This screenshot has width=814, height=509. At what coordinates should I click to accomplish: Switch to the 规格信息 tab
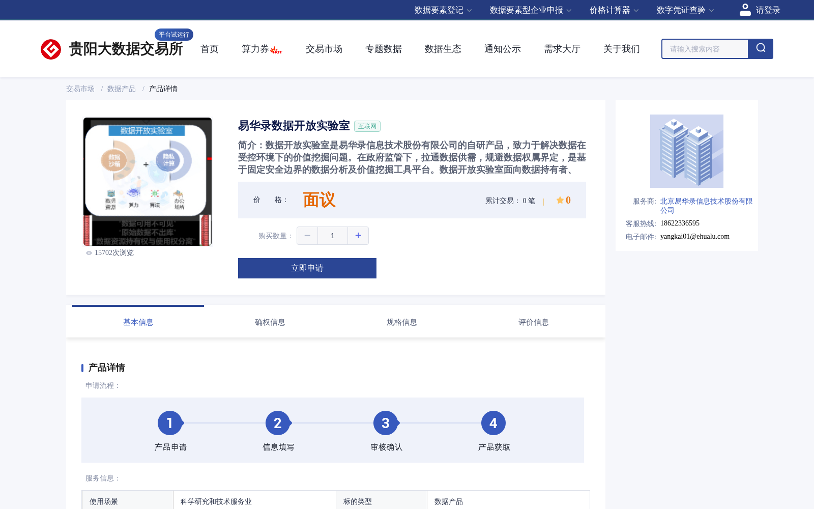tap(402, 322)
